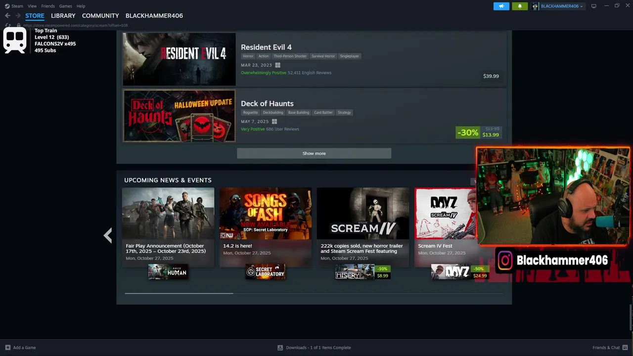633x356 pixels.
Task: Click the '14.2 is here!' news headline
Action: 237,246
